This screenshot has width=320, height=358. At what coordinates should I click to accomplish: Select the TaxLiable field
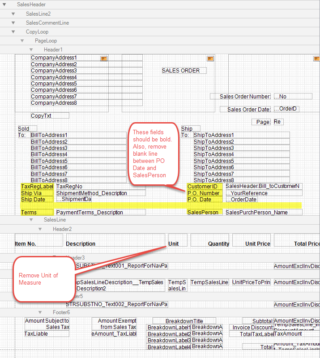click(47, 333)
